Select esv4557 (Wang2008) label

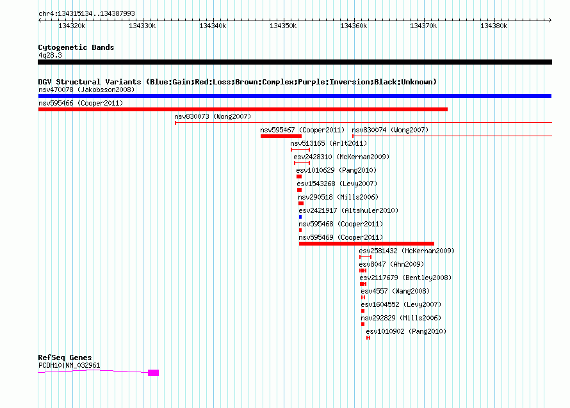tap(395, 291)
